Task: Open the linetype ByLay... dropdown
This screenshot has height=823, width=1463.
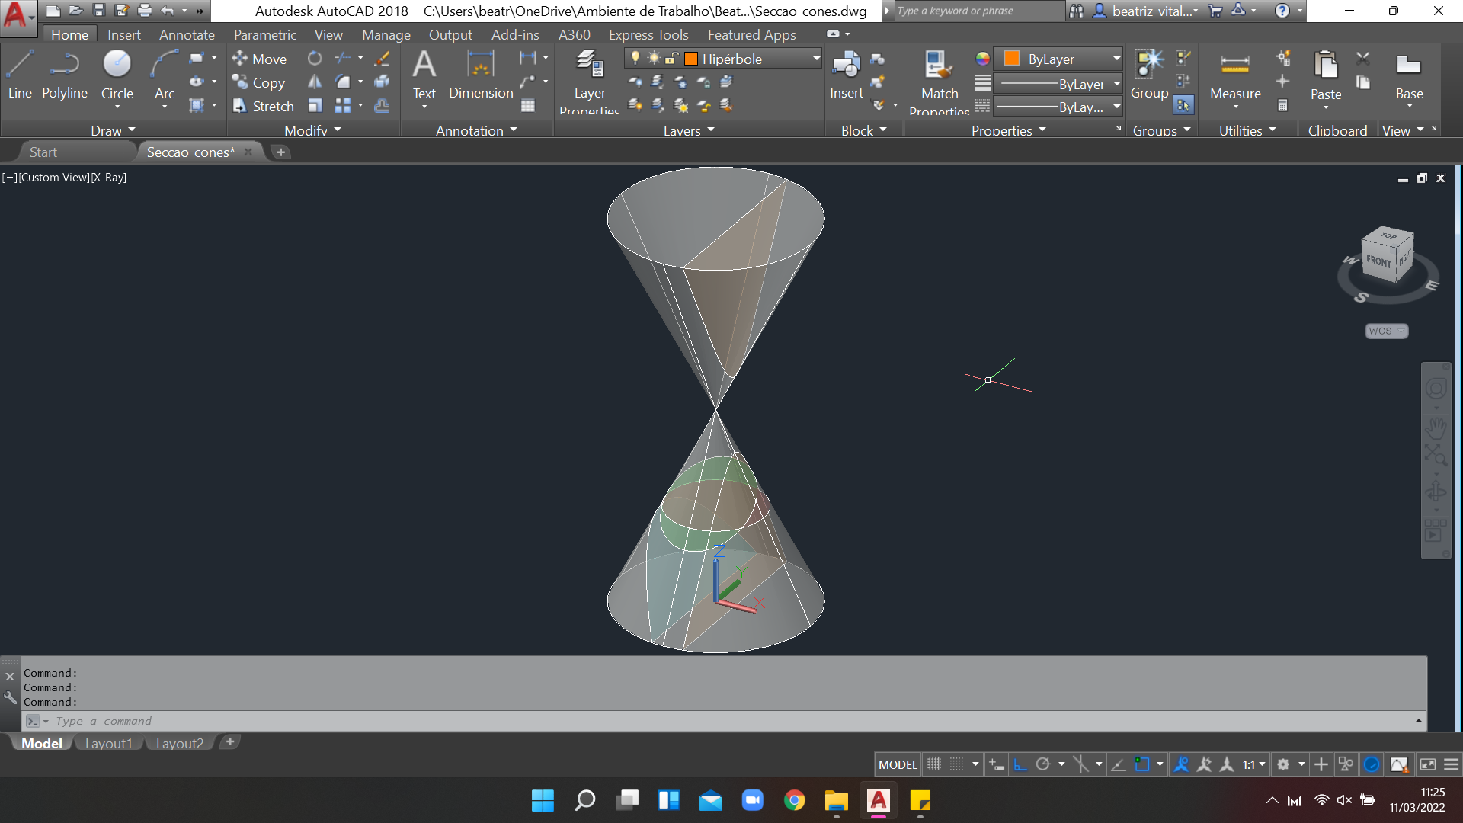Action: tap(1117, 107)
